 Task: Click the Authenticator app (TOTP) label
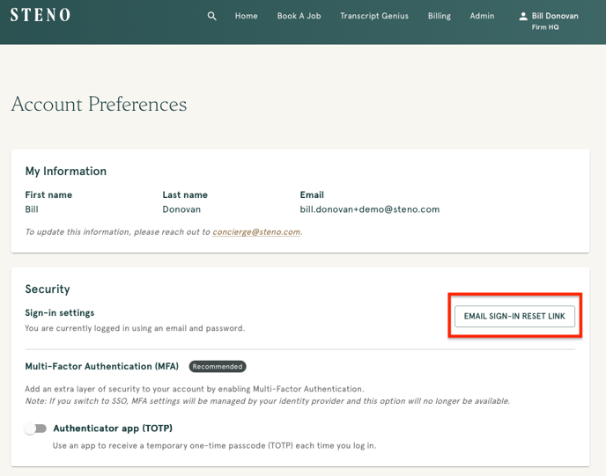tap(113, 428)
